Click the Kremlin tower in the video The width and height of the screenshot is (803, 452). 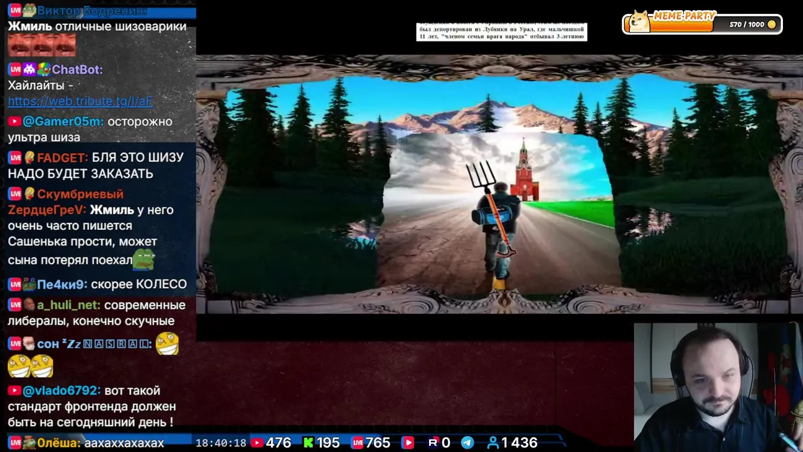tap(524, 171)
